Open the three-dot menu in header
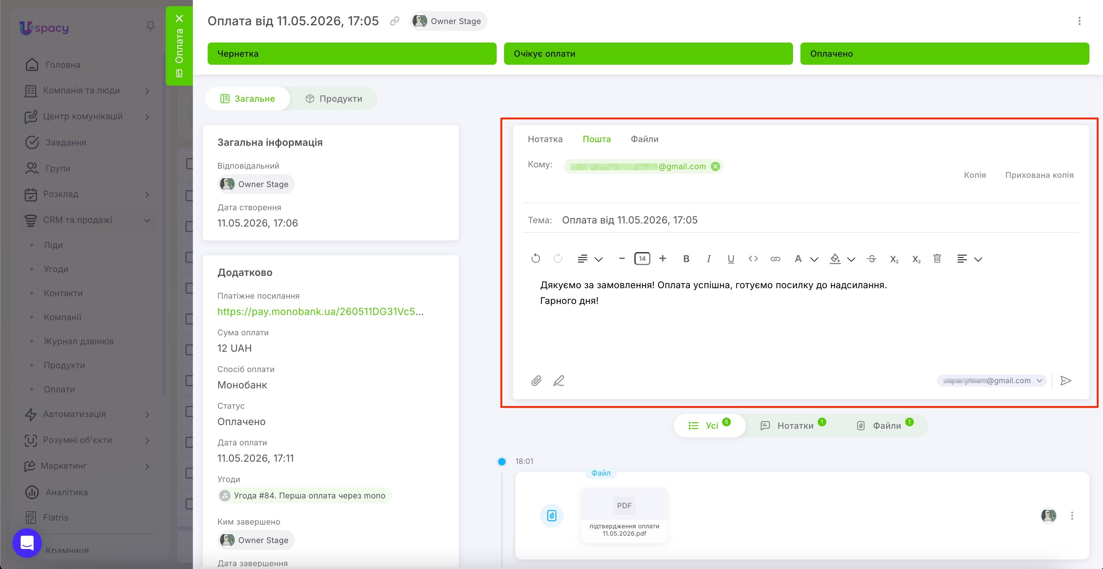The image size is (1103, 569). [1080, 21]
